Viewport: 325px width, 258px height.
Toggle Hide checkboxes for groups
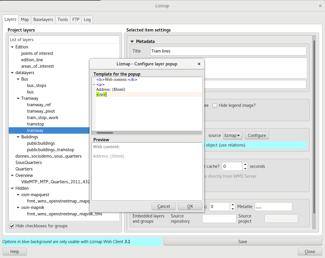click(12, 226)
